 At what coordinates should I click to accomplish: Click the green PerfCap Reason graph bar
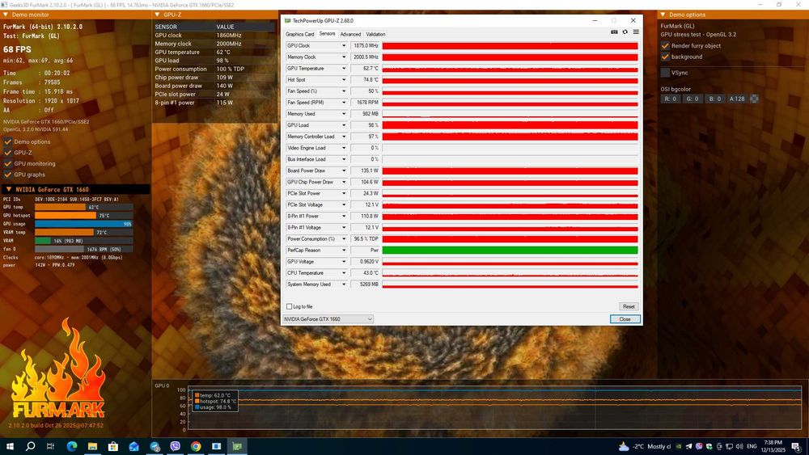[510, 250]
